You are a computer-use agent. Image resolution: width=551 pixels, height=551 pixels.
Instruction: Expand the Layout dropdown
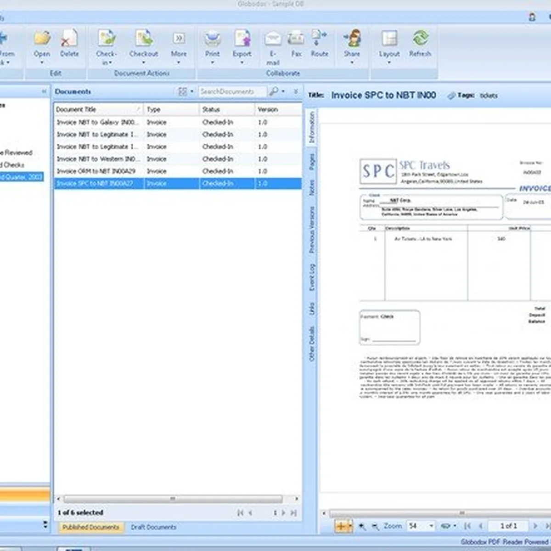[389, 62]
